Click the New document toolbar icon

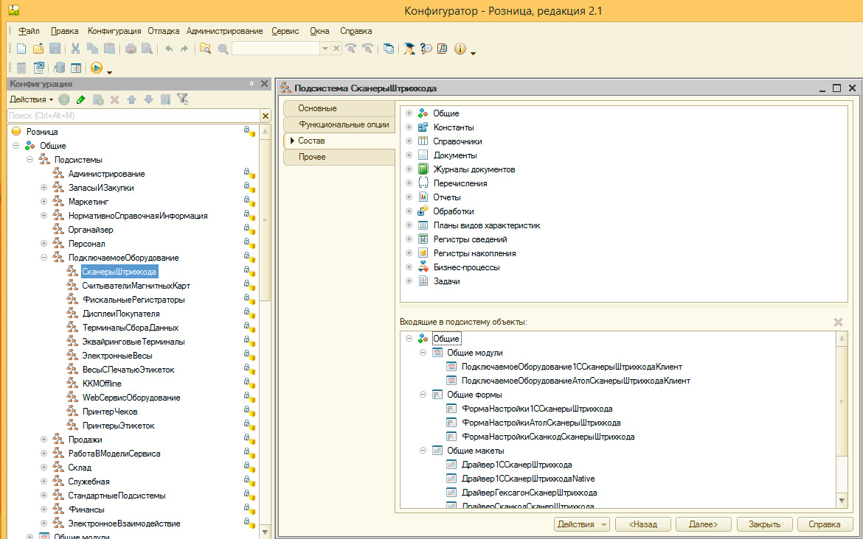[21, 49]
